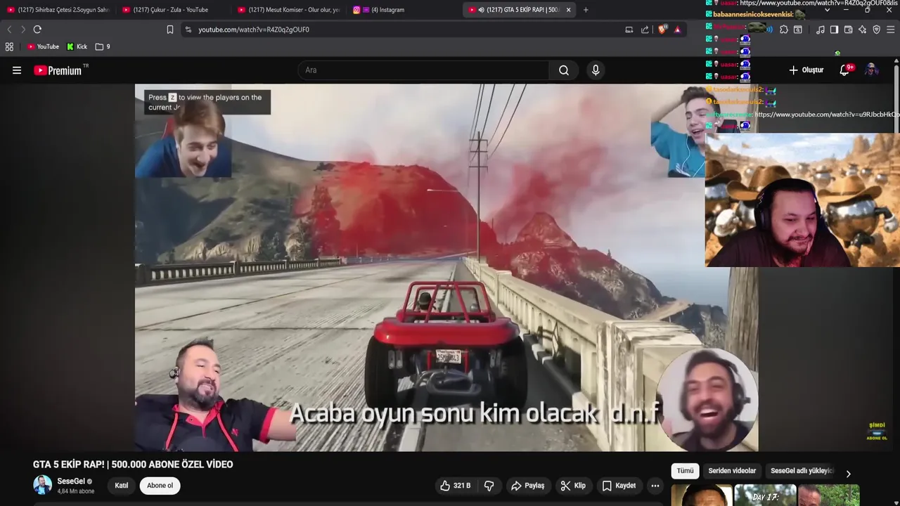Open the browser main menu

tap(891, 30)
